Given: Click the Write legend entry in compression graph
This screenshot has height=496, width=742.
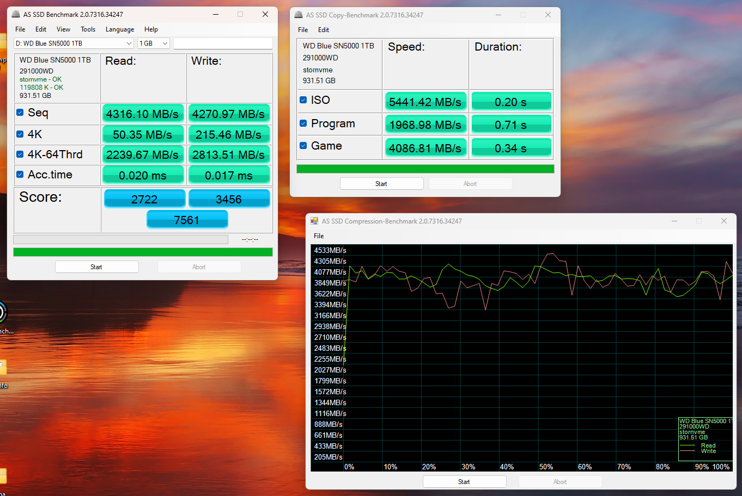Looking at the screenshot, I should point(708,451).
